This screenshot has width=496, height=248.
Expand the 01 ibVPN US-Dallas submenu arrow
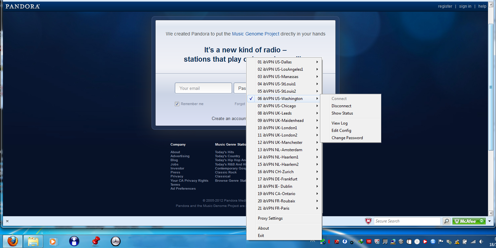click(x=317, y=62)
